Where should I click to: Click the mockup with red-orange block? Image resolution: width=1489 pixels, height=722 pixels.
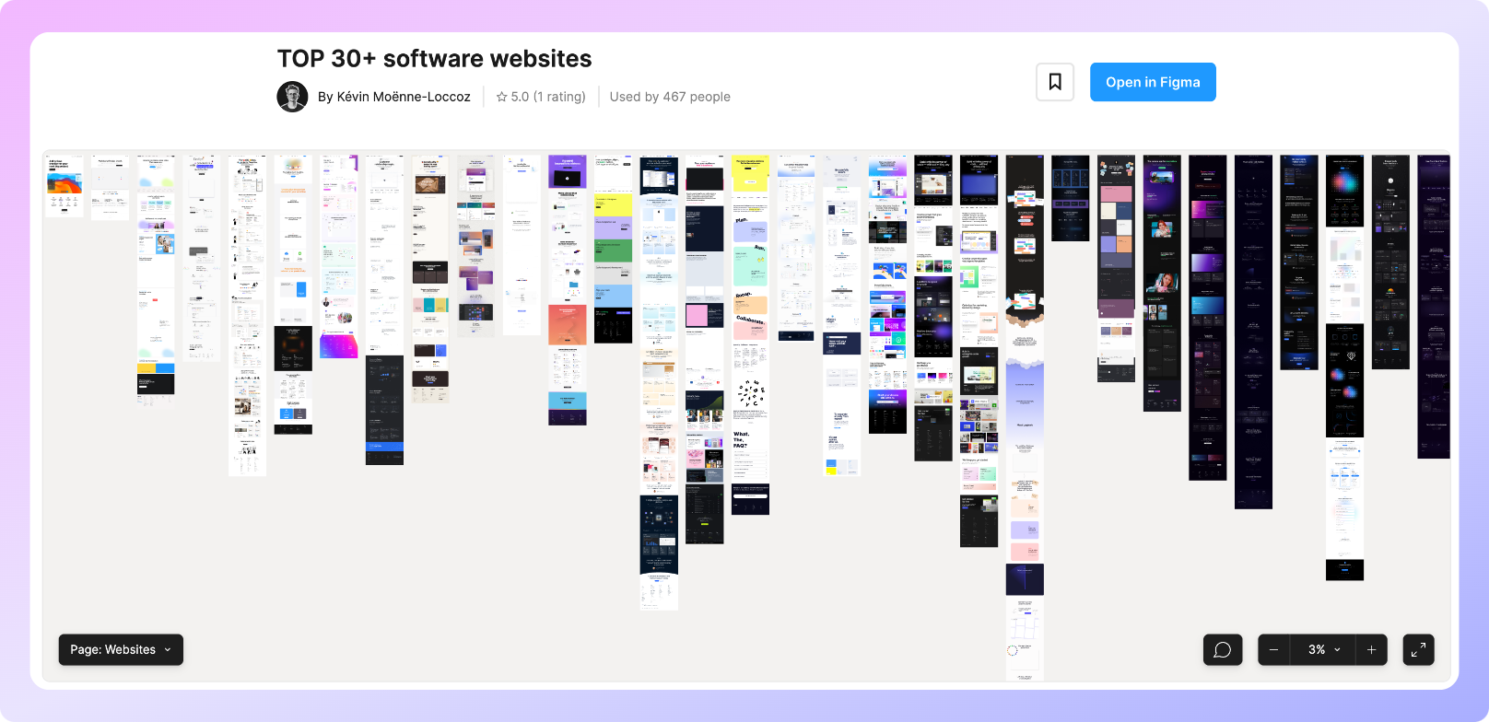click(568, 324)
